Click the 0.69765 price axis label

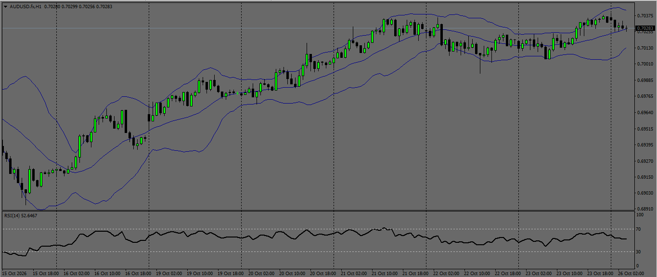tap(644, 96)
